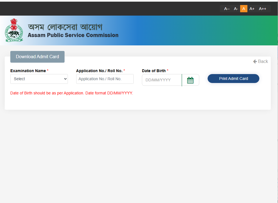Screen dimensions: 278x203
Task: Focus the Application No./ Roll No. field
Action: (105, 79)
